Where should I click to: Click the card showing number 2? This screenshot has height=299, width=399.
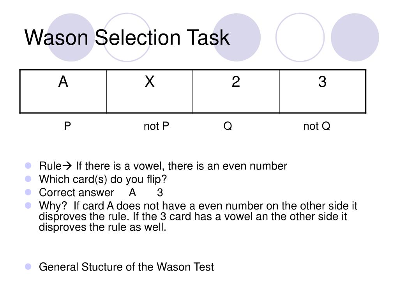click(x=236, y=91)
